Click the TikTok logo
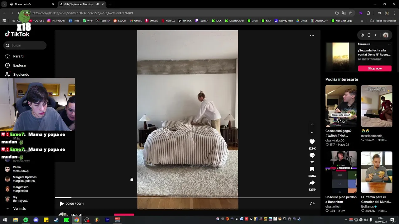Screen dimensions: 399x224 [17, 34]
